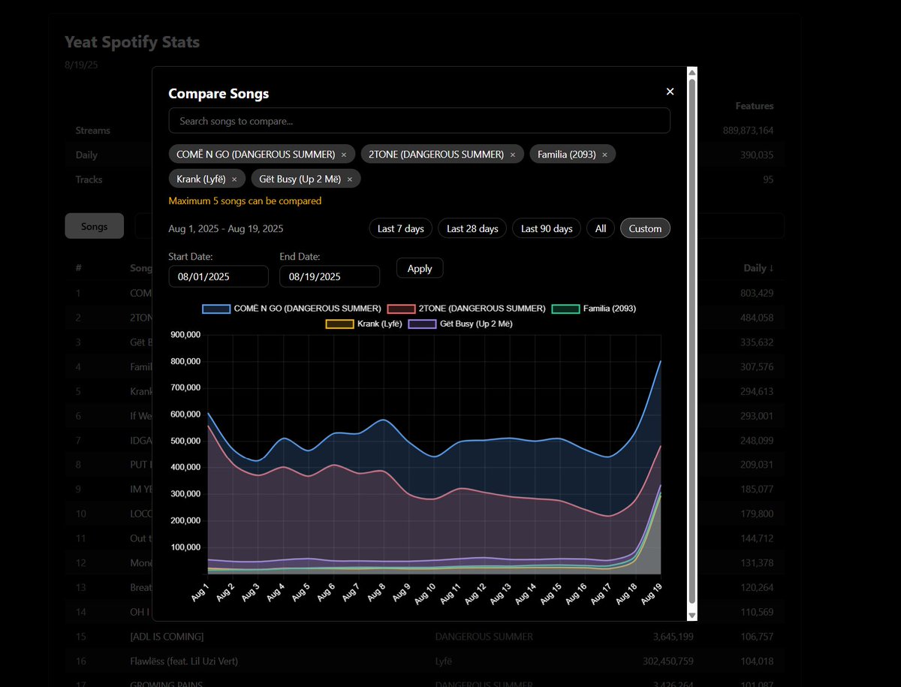
Task: Enable the Custom date range option
Action: 645,227
